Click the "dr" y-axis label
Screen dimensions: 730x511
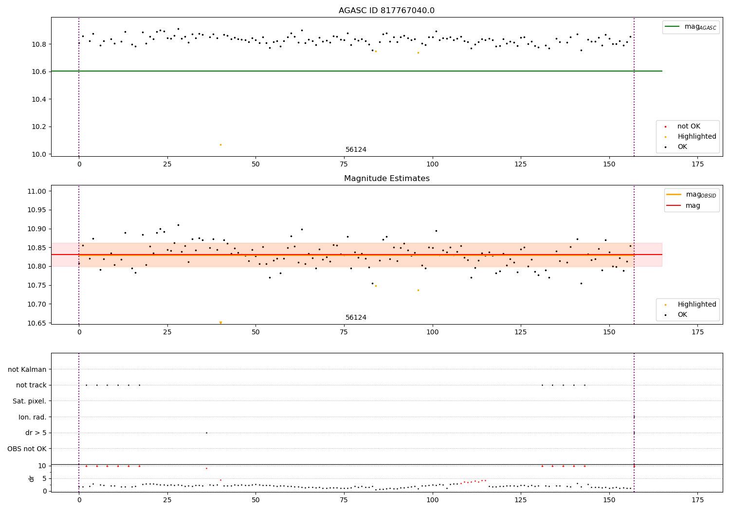[32, 478]
